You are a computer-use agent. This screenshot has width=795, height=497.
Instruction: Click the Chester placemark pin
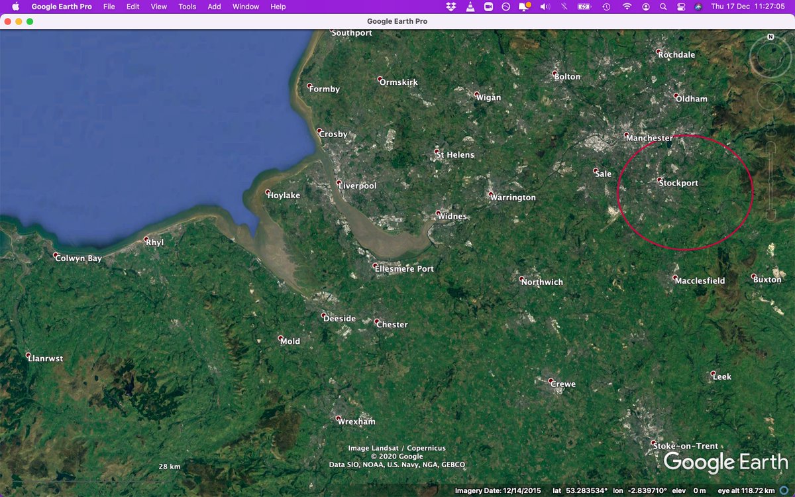click(375, 321)
